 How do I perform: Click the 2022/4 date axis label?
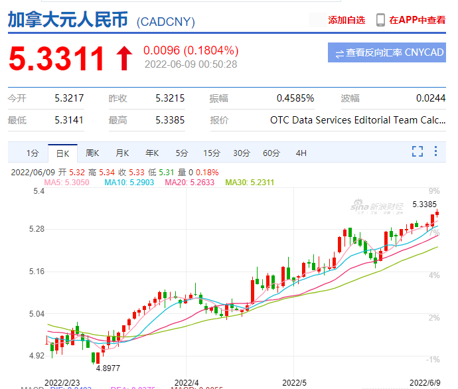click(x=187, y=382)
